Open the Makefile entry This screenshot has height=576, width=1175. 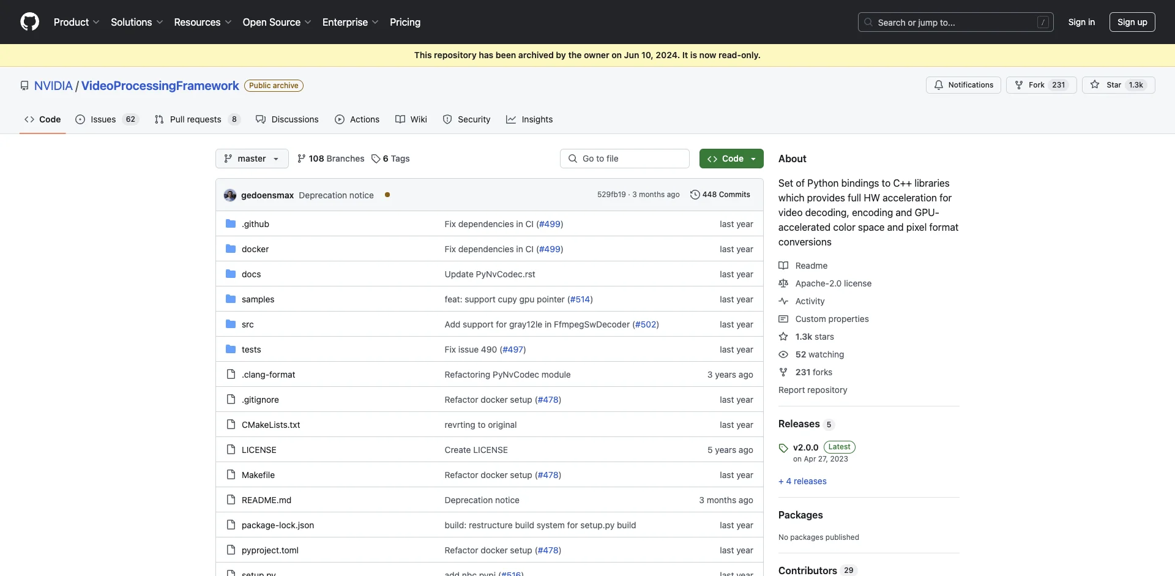(x=258, y=475)
